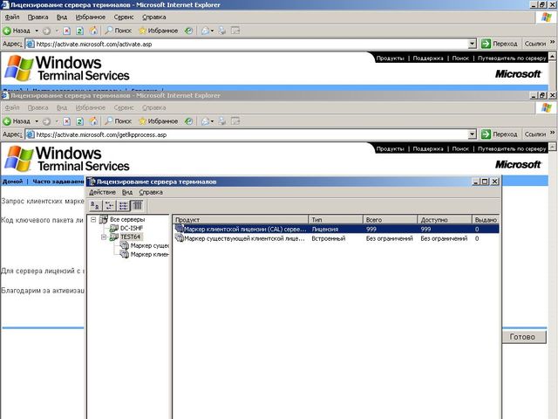Click Переход in the activate.asp window
The image size is (558, 419).
pos(500,44)
